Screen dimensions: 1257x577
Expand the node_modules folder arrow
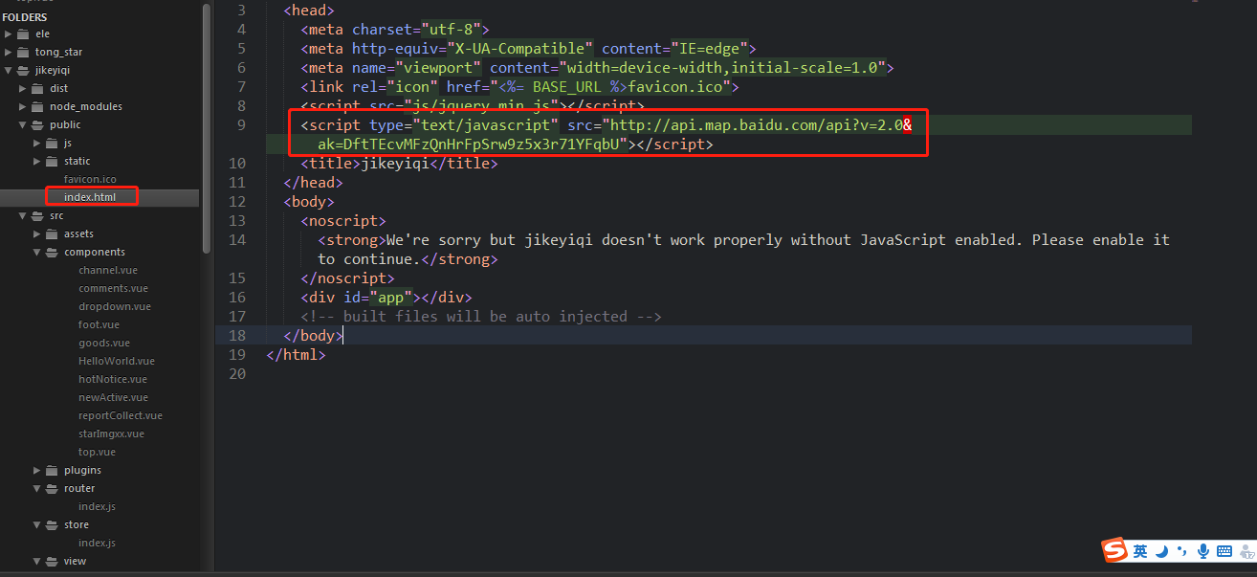click(x=23, y=106)
